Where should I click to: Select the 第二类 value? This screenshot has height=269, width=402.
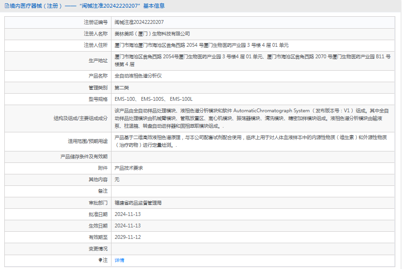point(122,88)
